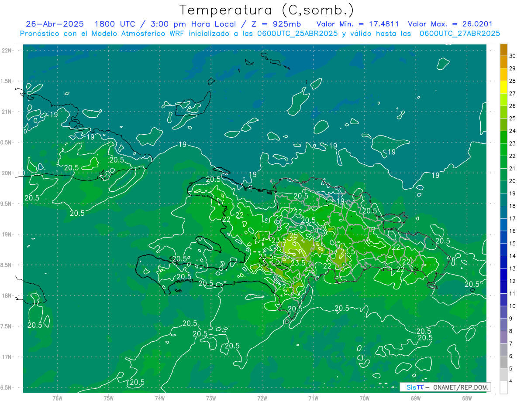Click the "22N" latitude label
Viewport: 524px width, 404px height.
pos(7,51)
